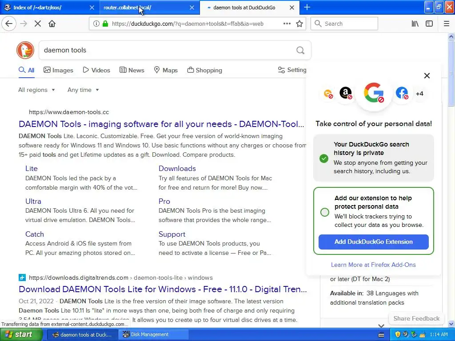
Task: Close the Index of /~dartz/isos/ tab
Action: pos(92,8)
